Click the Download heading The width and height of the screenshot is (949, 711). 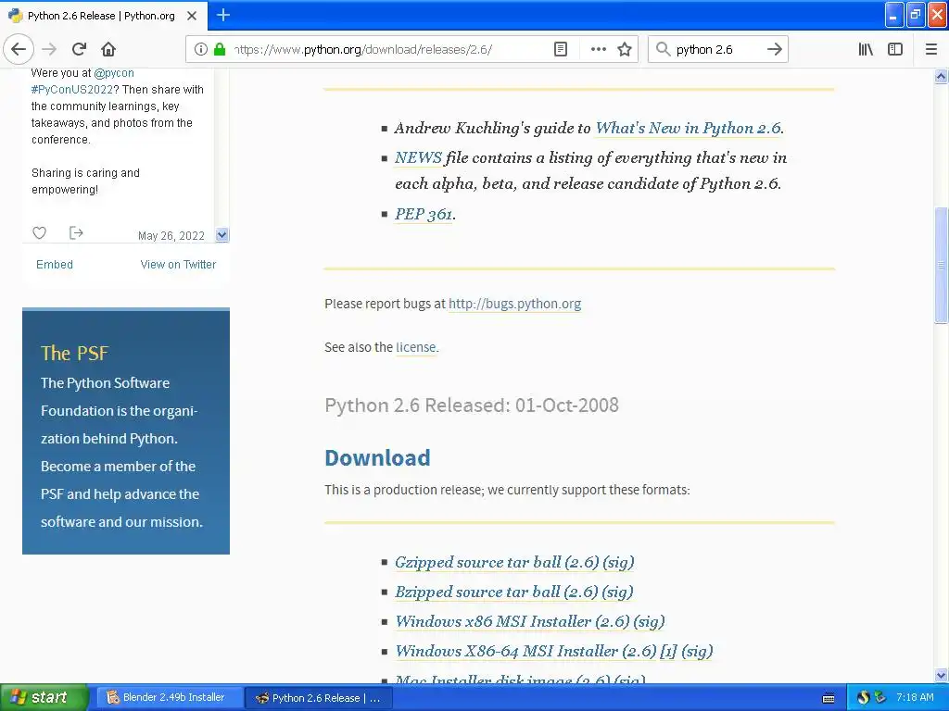tap(377, 457)
